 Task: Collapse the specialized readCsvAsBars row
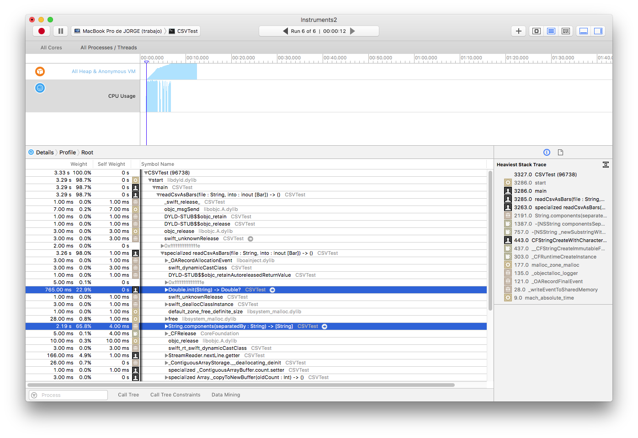(x=162, y=253)
